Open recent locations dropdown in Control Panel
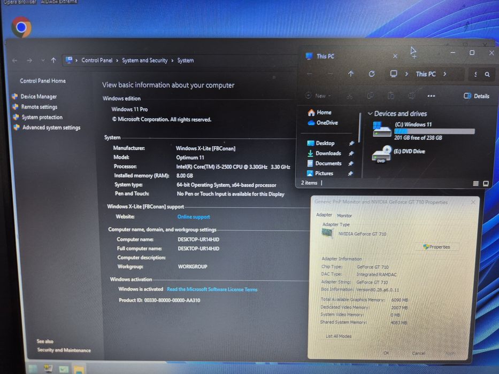This screenshot has height=374, width=499. pyautogui.click(x=43, y=60)
